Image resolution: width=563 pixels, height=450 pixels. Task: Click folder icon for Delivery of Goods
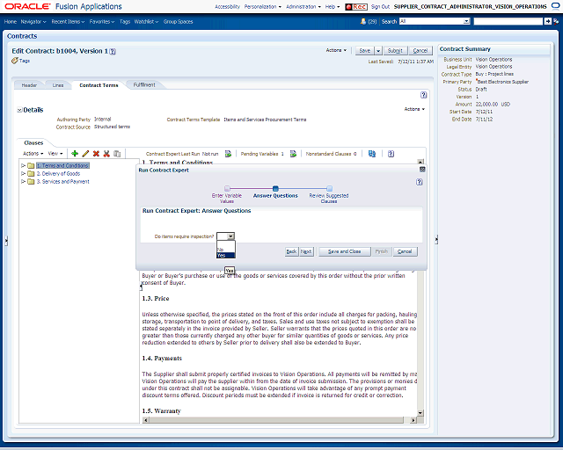click(x=31, y=174)
